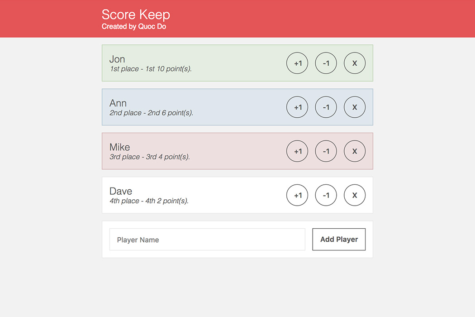Focus the Player Name input field

[207, 240]
